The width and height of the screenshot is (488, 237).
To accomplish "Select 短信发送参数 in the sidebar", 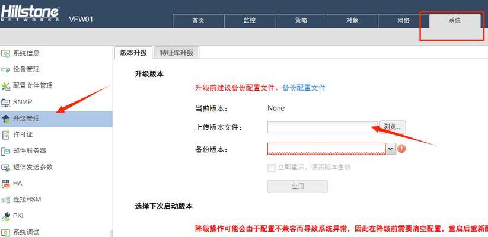I will coord(33,167).
